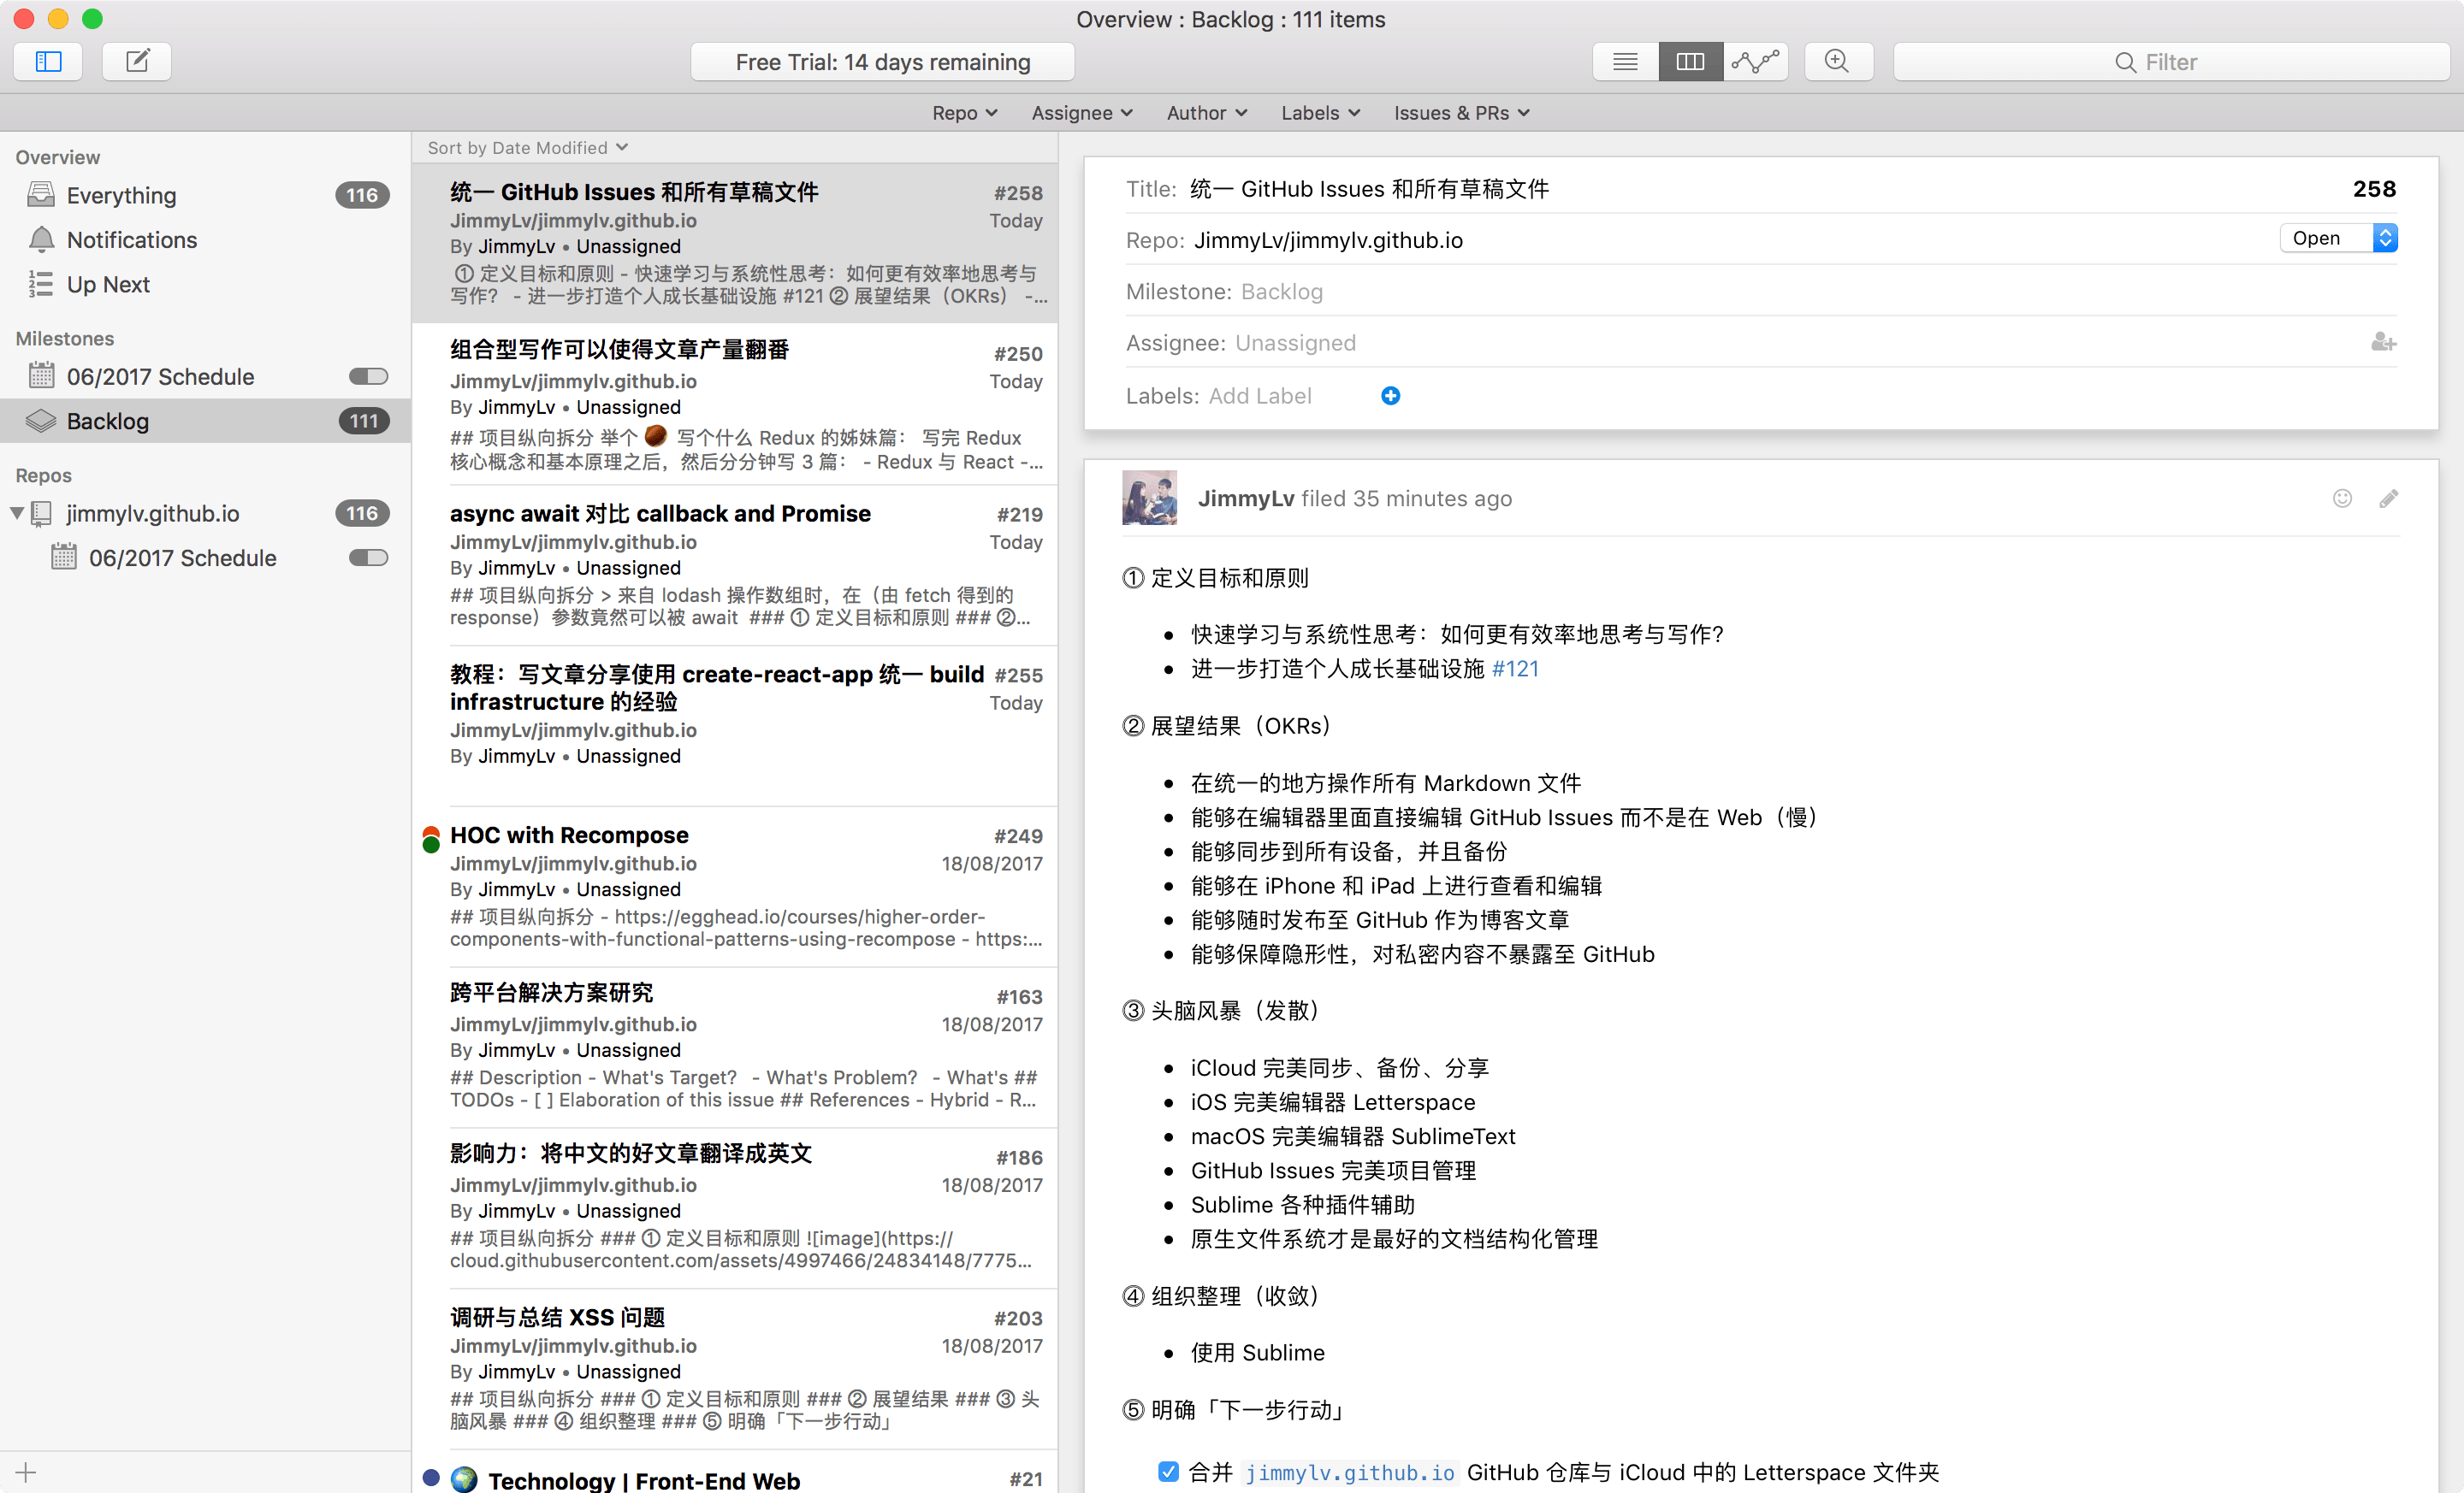Switch to list view layout icon

(x=1625, y=62)
